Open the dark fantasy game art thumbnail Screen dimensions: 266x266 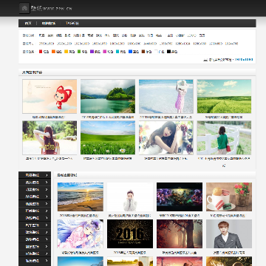coord(180,197)
